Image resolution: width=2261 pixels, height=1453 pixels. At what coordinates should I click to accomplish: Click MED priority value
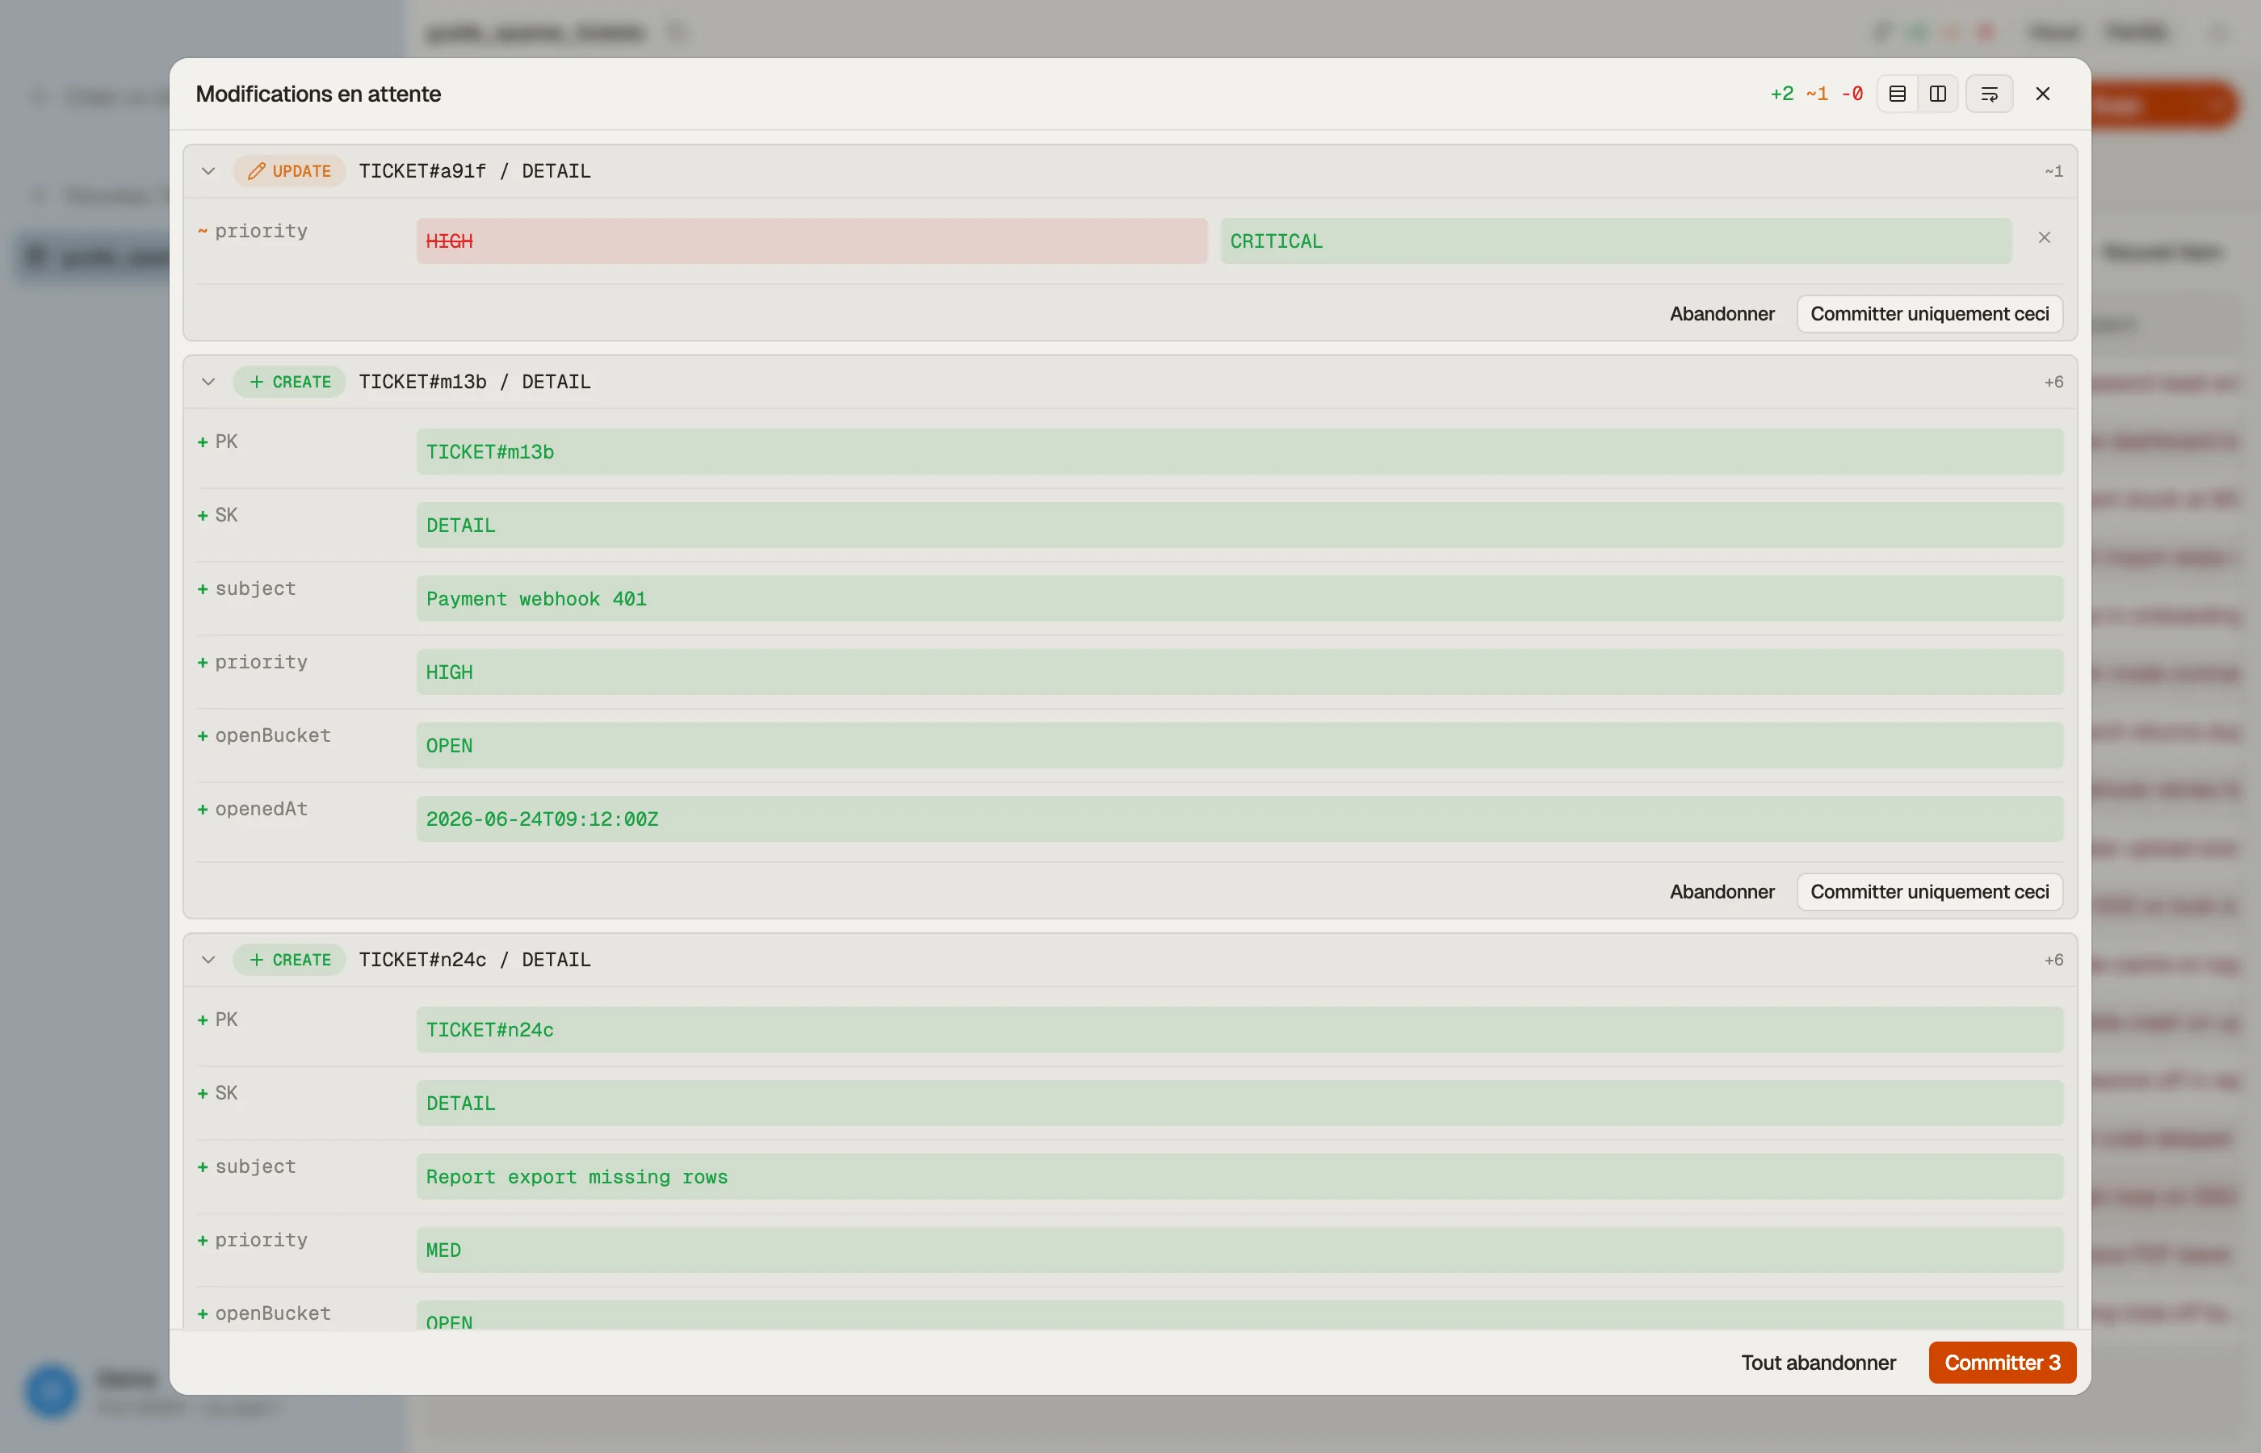[x=1240, y=1251]
